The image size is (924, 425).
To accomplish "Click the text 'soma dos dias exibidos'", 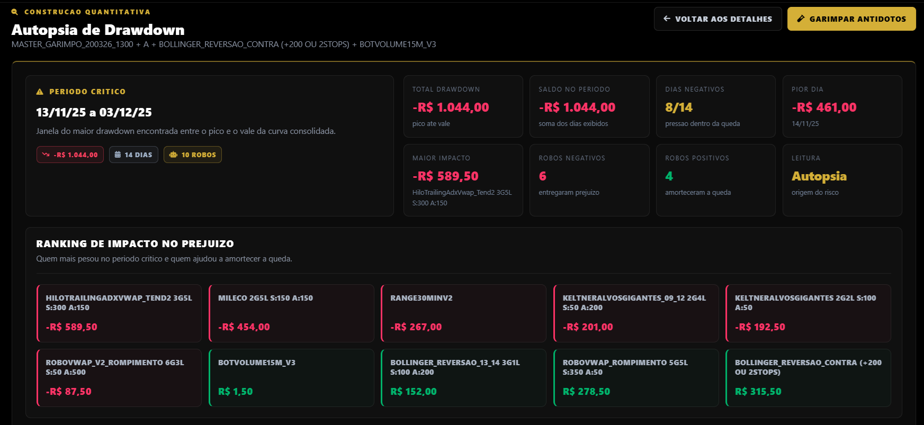I will point(573,123).
